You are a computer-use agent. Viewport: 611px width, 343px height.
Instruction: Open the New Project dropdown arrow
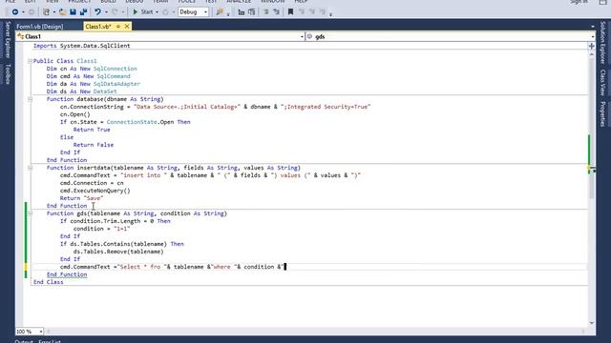tap(53, 12)
